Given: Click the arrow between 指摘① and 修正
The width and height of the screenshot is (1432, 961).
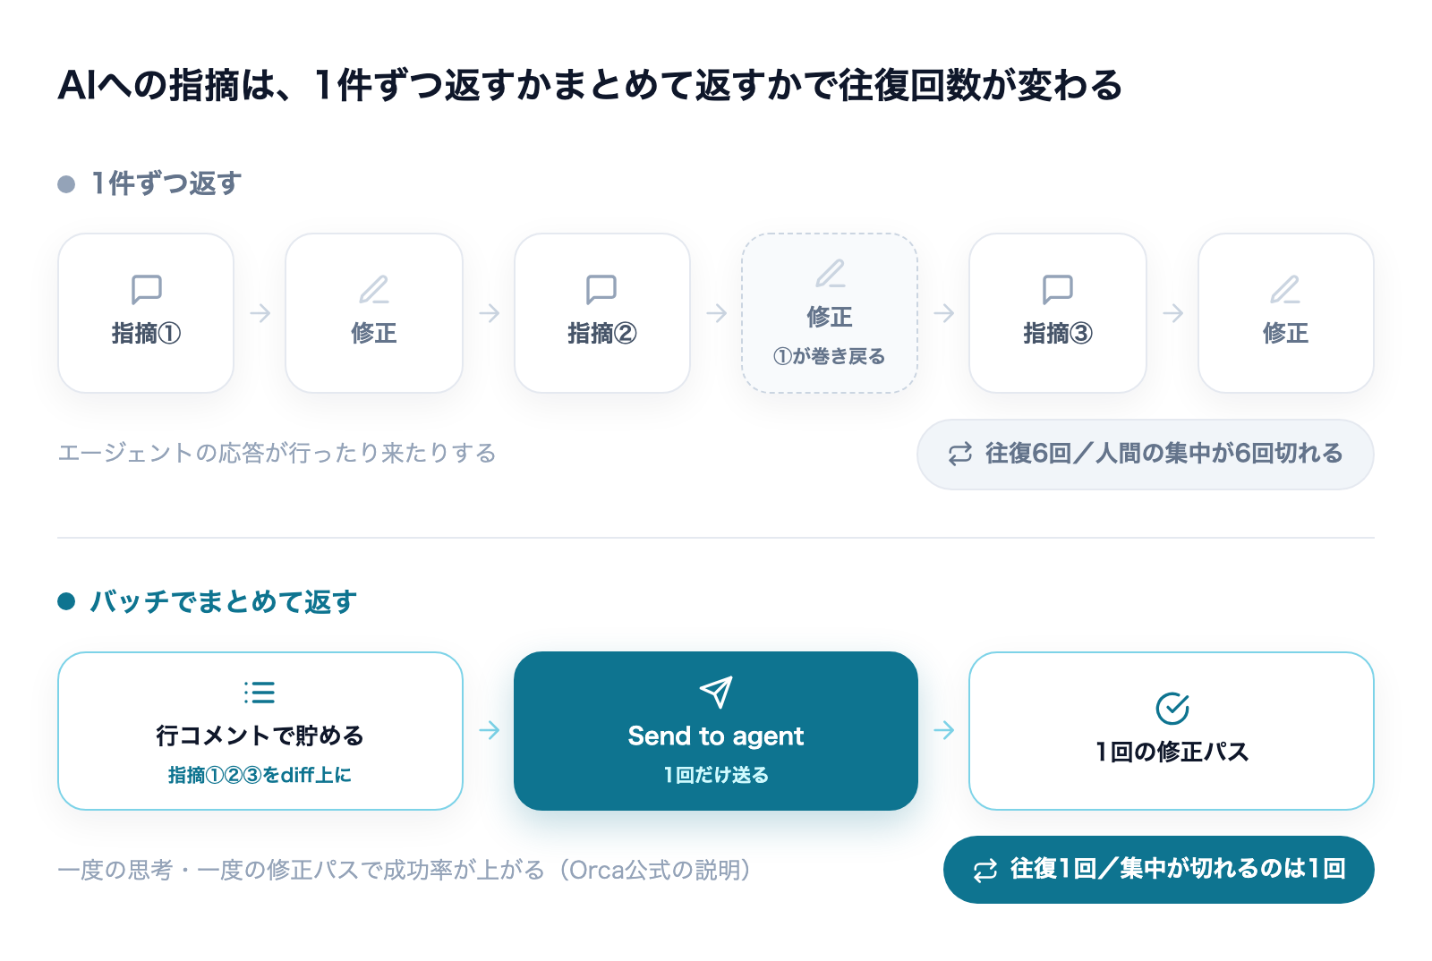Looking at the screenshot, I should [x=260, y=313].
